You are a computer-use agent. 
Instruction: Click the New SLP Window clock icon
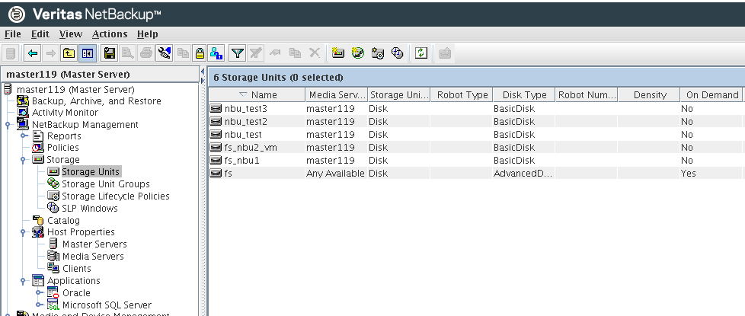[x=396, y=53]
